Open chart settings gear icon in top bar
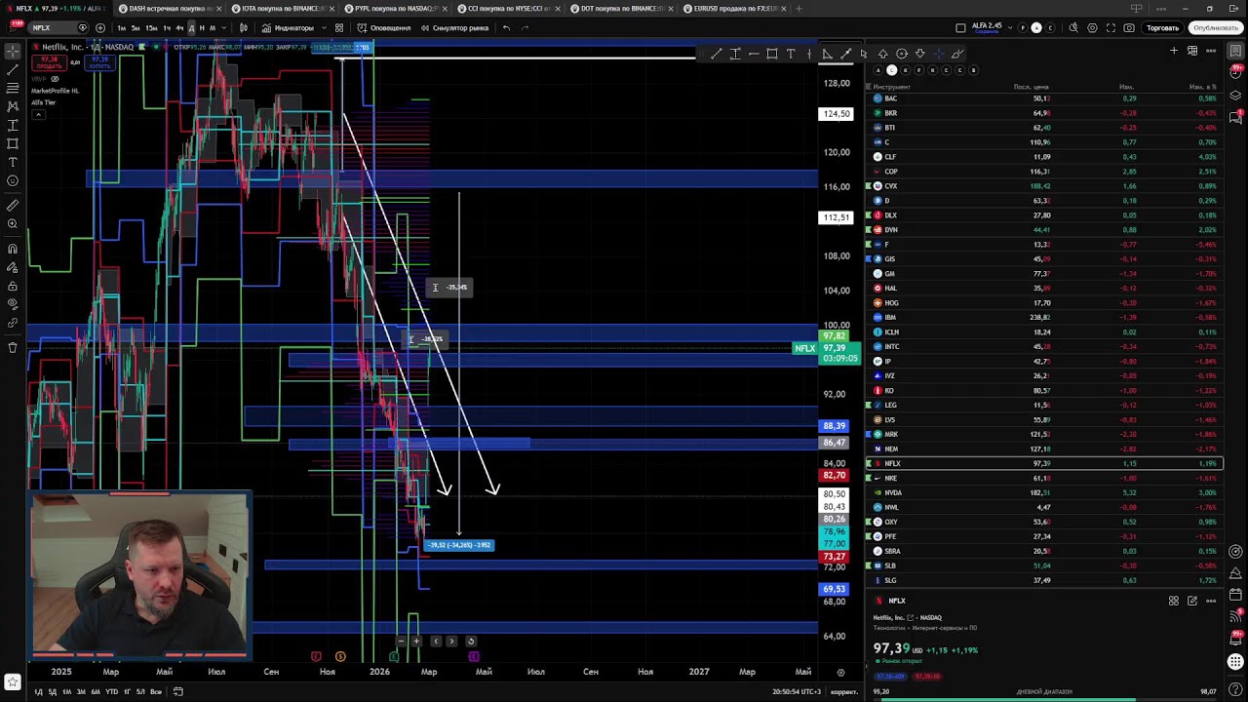 [x=1093, y=27]
